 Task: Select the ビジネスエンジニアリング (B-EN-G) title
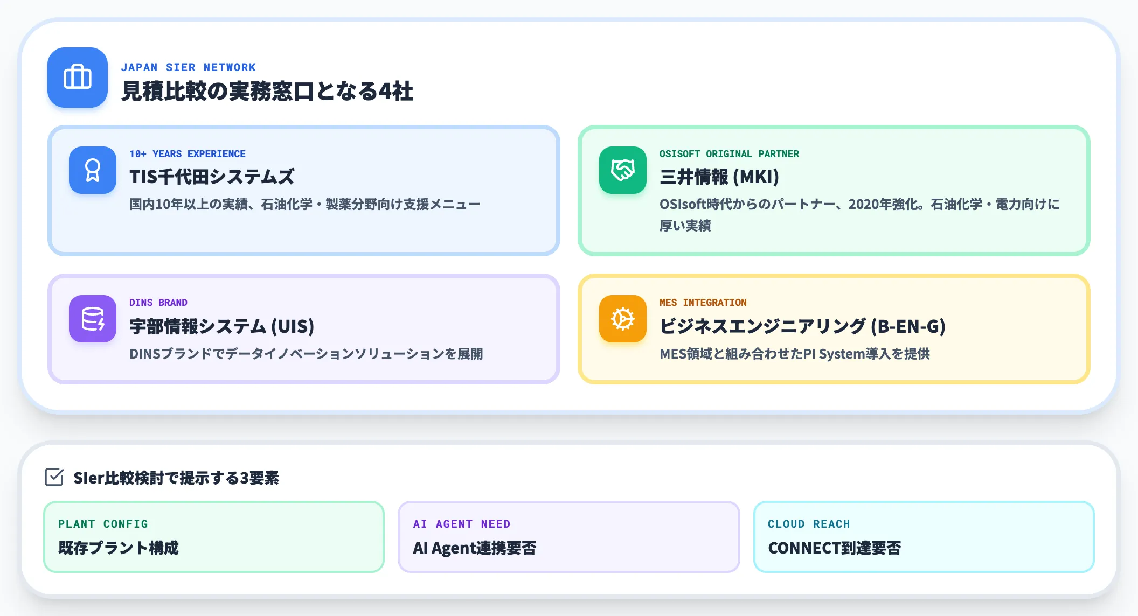803,326
